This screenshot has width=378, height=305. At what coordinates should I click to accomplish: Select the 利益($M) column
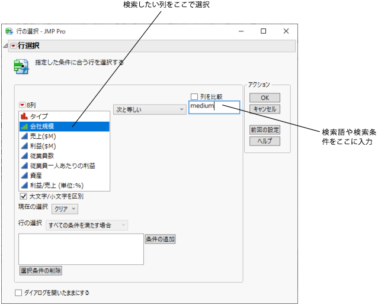click(x=65, y=146)
